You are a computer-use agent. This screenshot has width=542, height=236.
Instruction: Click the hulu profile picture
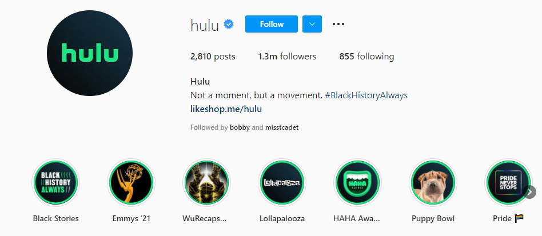[x=90, y=53]
